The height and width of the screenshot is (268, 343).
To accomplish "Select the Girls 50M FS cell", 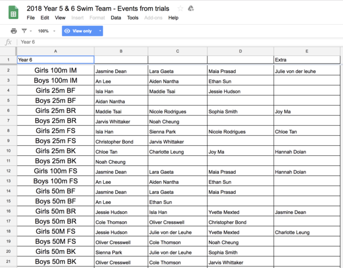I will pyautogui.click(x=55, y=231).
